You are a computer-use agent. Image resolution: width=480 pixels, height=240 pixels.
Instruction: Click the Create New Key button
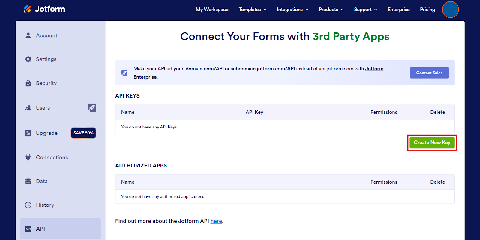pos(432,142)
